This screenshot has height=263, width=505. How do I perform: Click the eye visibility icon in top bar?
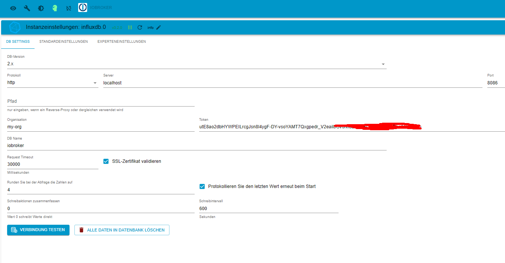13,8
